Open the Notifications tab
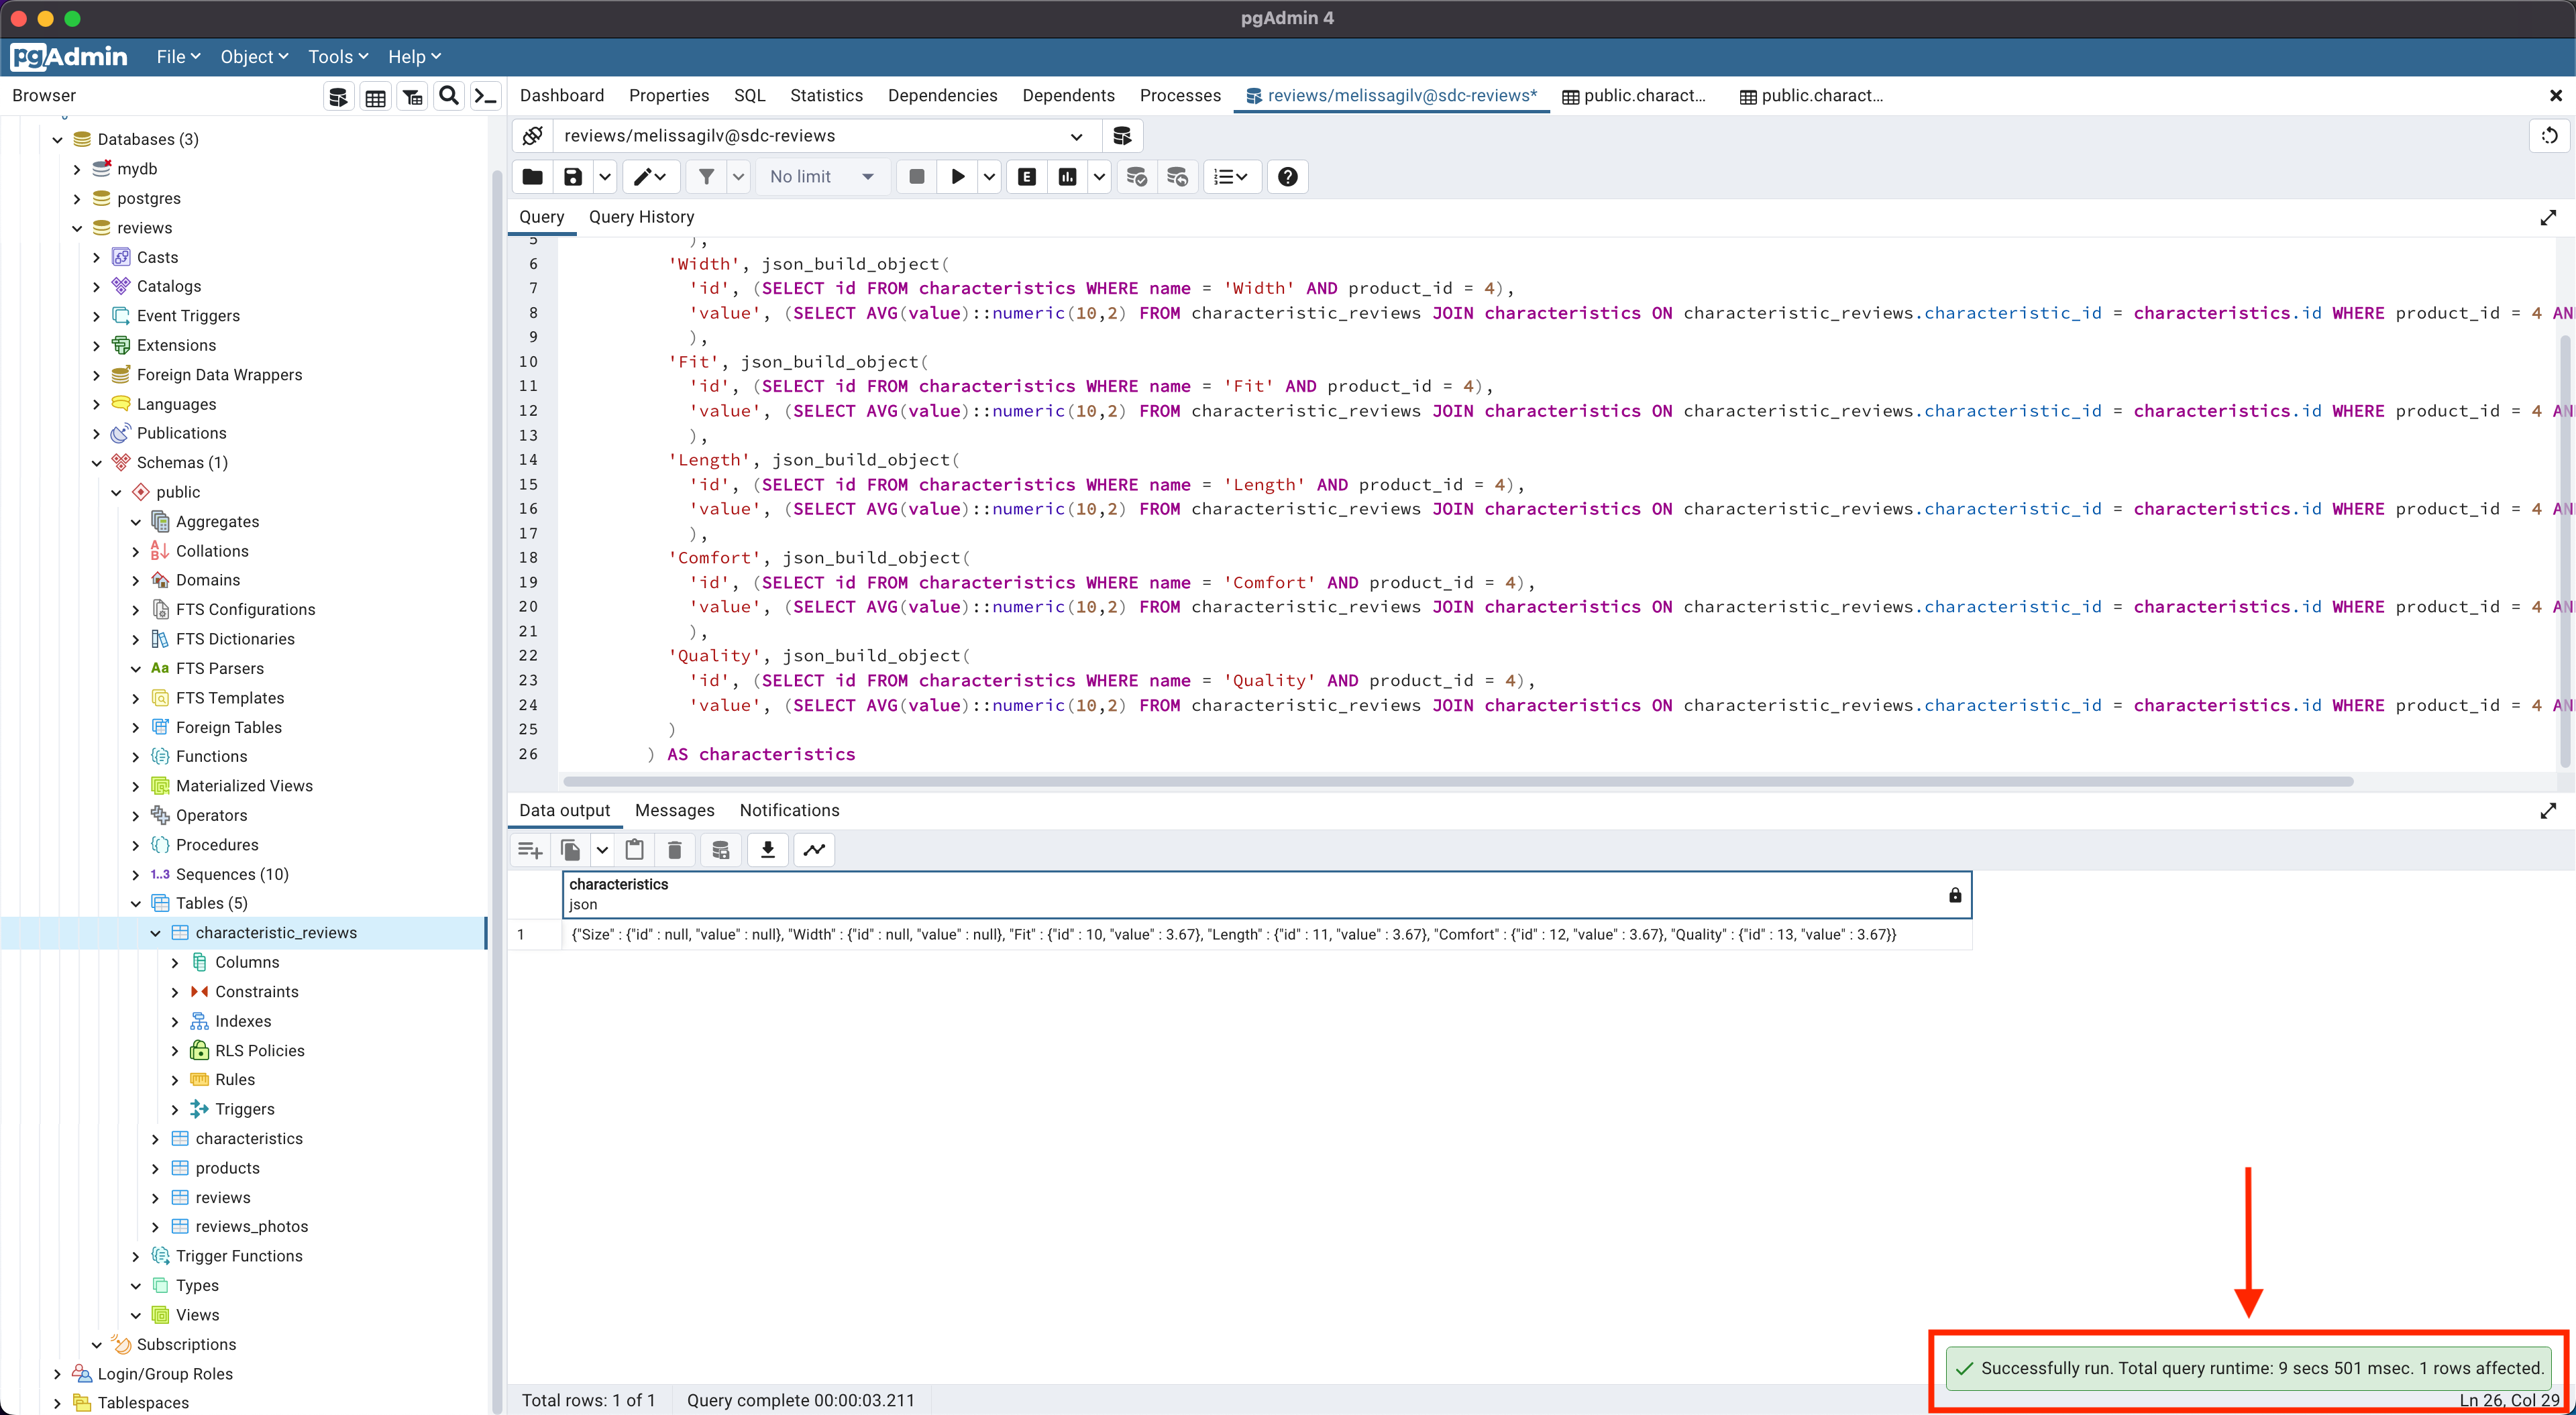 click(789, 810)
